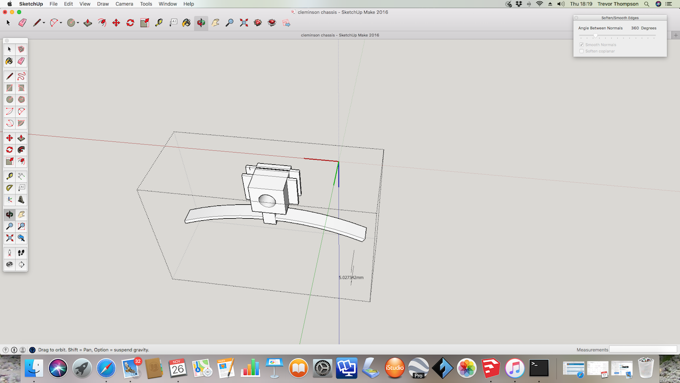Click the info circle icon in status bar
The image size is (680, 383).
(14, 350)
